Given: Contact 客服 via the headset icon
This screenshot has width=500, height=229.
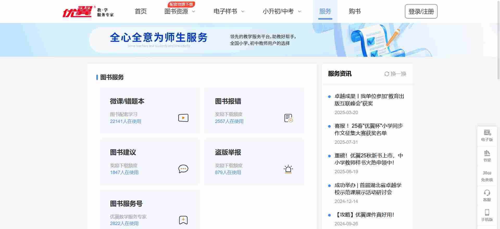Looking at the screenshot, I should (x=487, y=195).
